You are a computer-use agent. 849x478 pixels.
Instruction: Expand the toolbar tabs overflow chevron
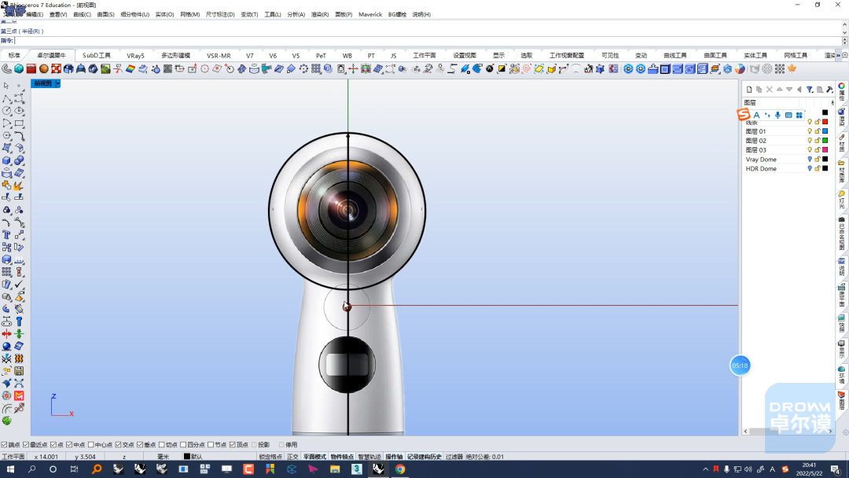click(x=838, y=55)
